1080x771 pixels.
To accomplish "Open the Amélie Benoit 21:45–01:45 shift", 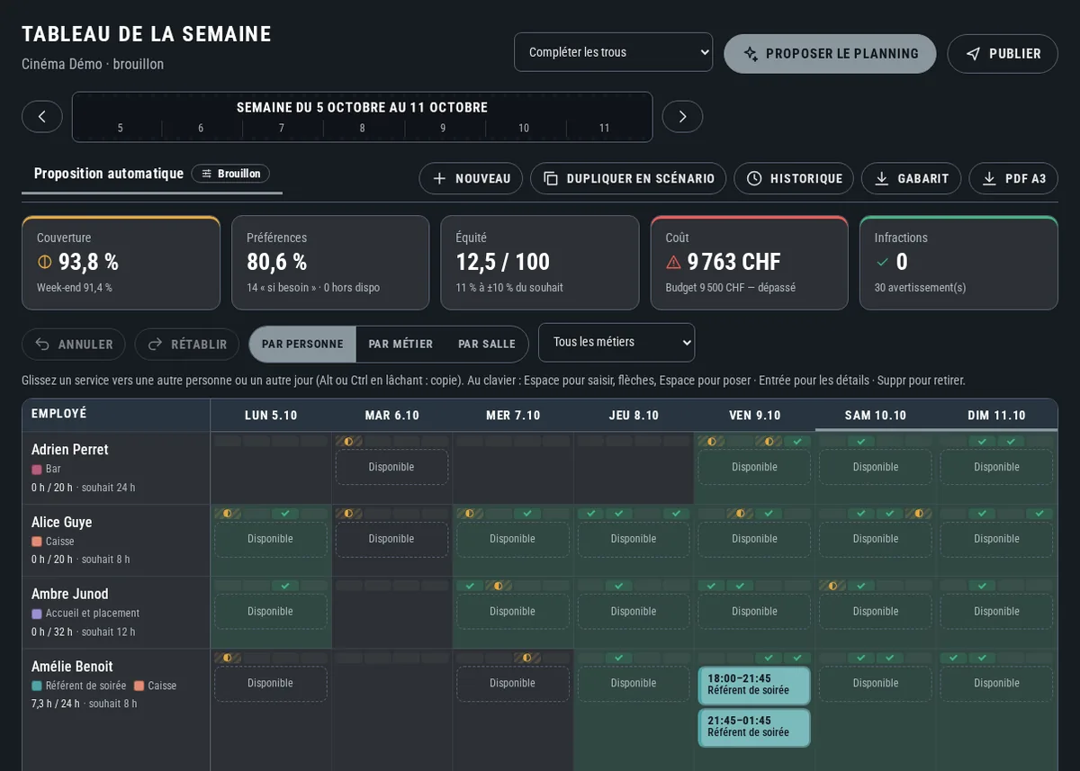I will click(x=754, y=728).
